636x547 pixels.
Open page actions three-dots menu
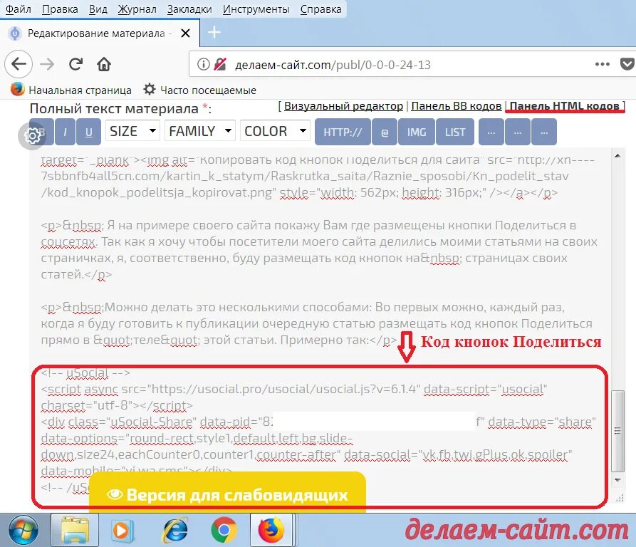602,64
